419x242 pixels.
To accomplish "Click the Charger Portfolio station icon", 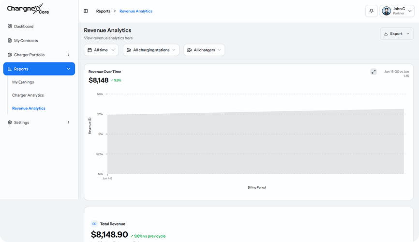I will (10, 55).
